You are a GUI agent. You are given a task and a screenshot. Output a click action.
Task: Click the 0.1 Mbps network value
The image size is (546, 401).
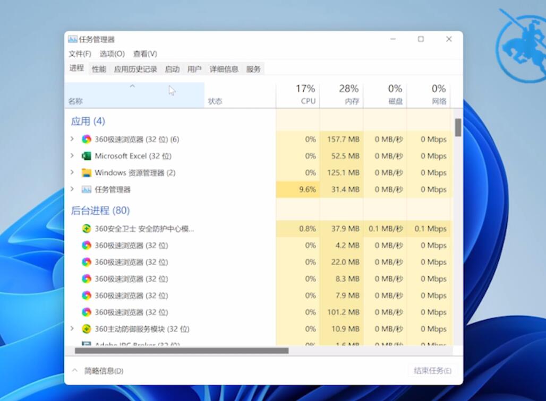tap(430, 229)
